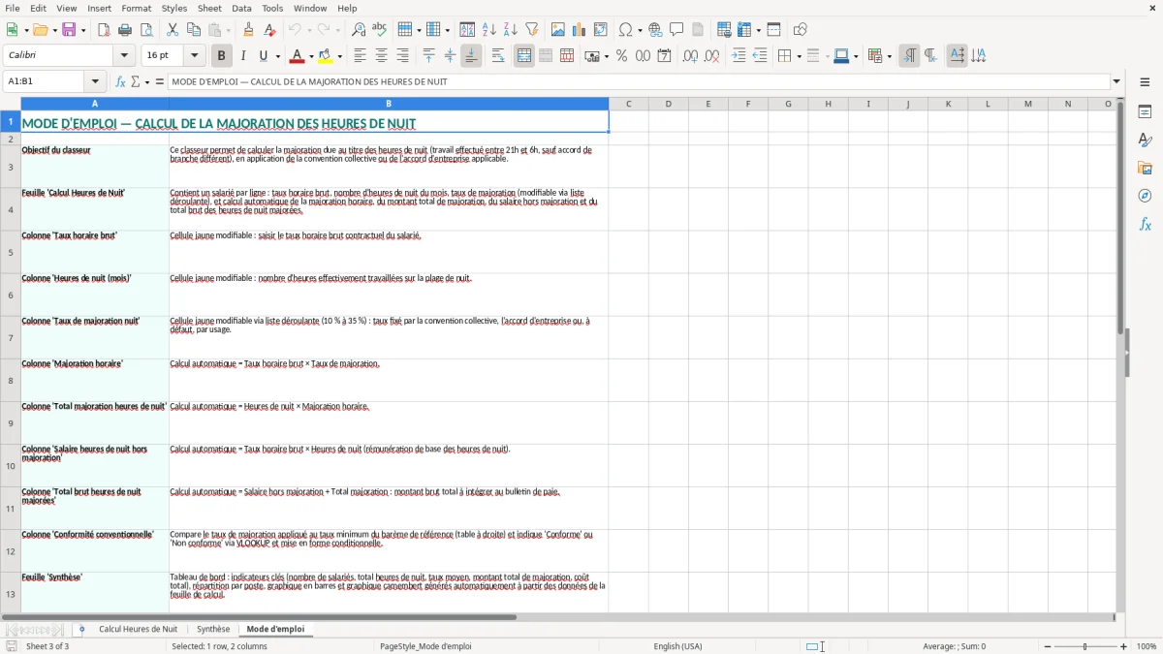The height and width of the screenshot is (654, 1163).
Task: Click the Insert image icon
Action: coord(558,30)
